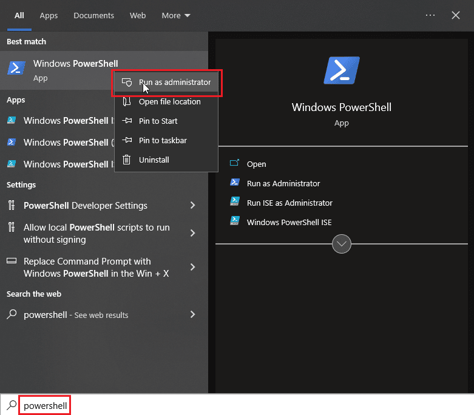Expand arrow for powershell web results
Viewport: 474px width, 415px height.
click(x=192, y=314)
